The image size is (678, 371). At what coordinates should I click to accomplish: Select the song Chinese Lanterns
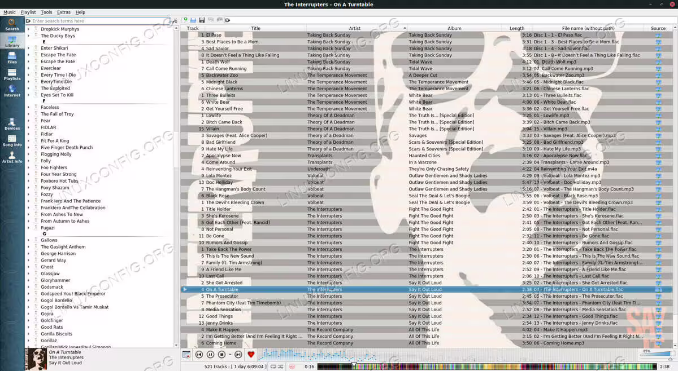point(224,89)
